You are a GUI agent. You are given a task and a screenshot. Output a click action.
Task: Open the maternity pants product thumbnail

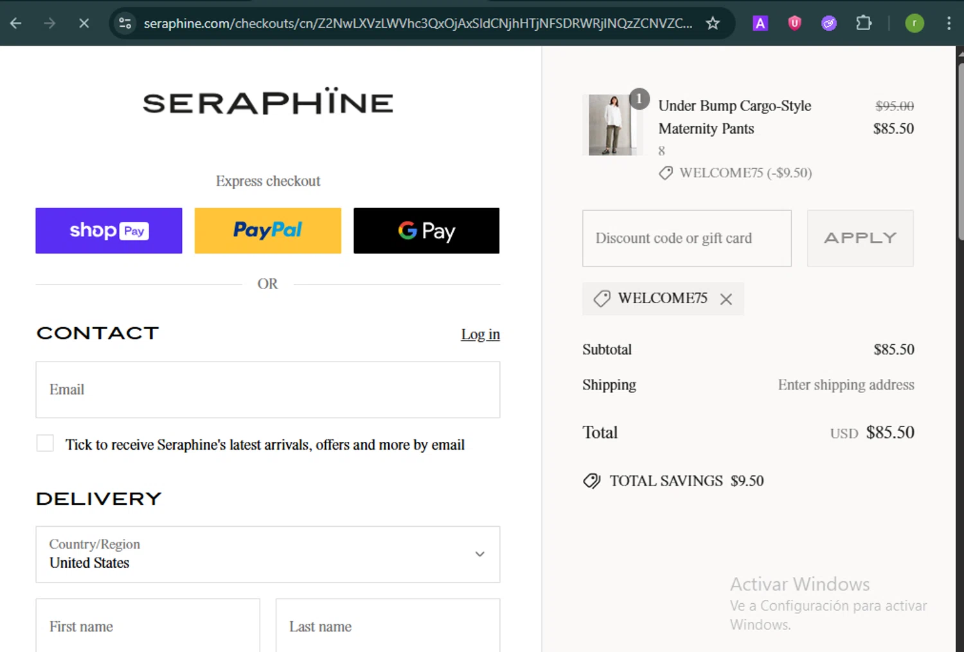612,125
